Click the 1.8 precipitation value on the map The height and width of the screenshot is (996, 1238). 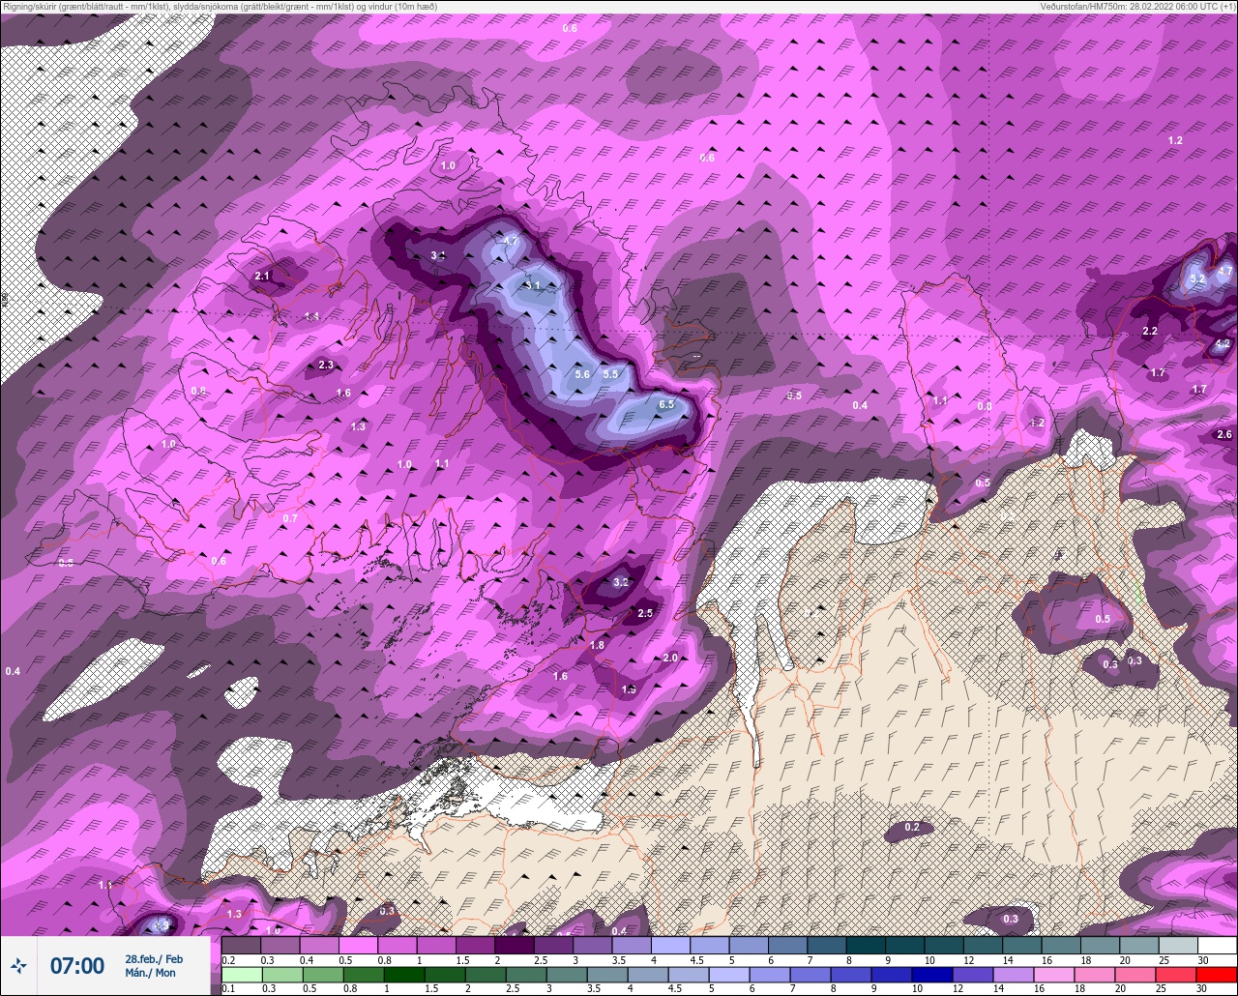[x=597, y=645]
